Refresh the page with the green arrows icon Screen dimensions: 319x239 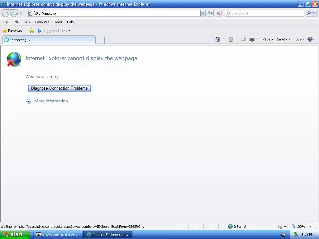coord(210,13)
